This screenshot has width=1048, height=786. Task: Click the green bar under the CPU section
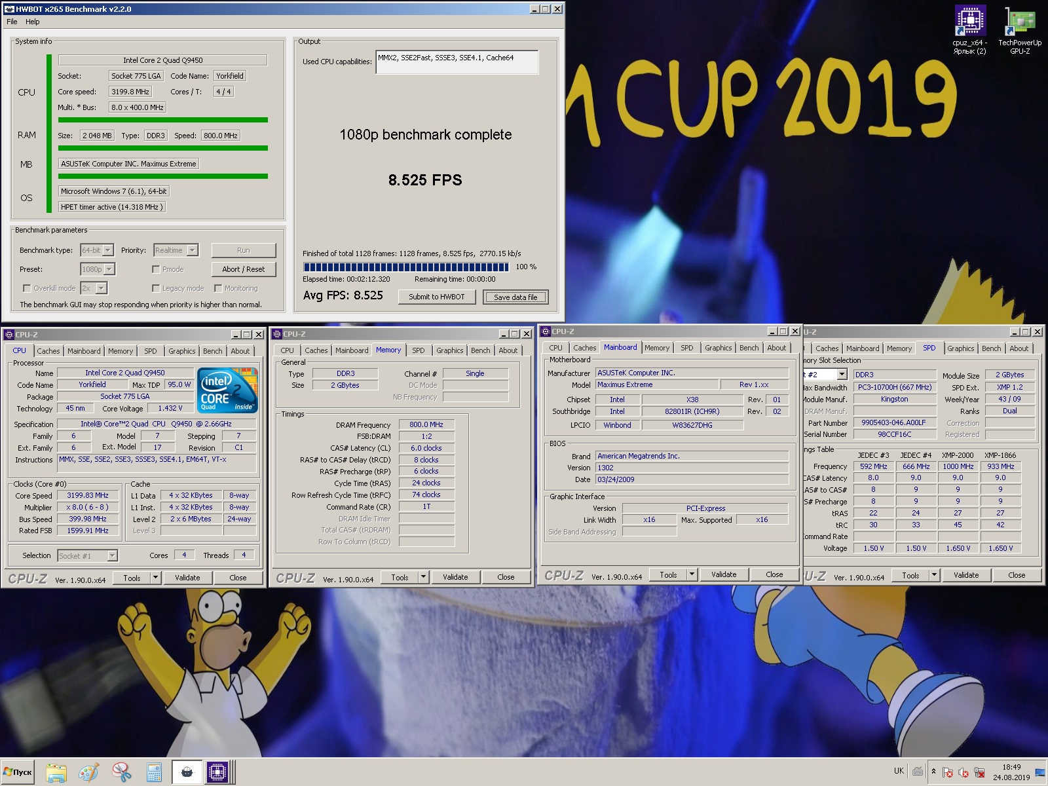[163, 120]
